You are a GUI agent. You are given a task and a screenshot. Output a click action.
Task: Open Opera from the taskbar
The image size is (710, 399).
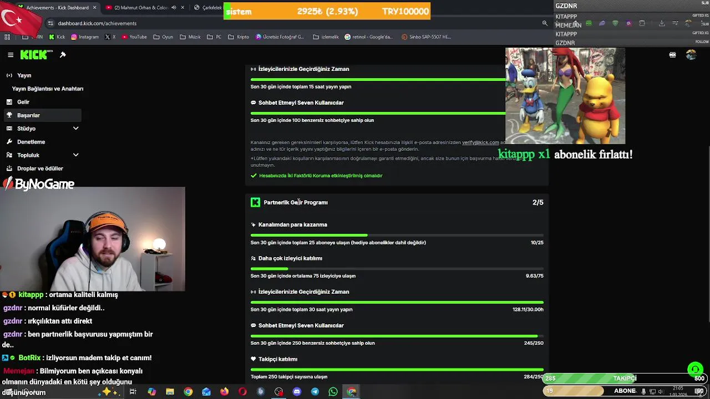[x=242, y=392]
